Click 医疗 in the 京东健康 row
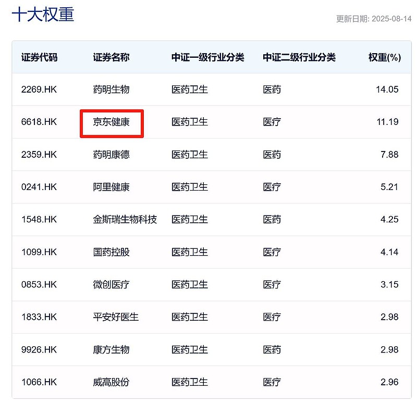Viewport: 417px width, 403px height. click(x=272, y=122)
